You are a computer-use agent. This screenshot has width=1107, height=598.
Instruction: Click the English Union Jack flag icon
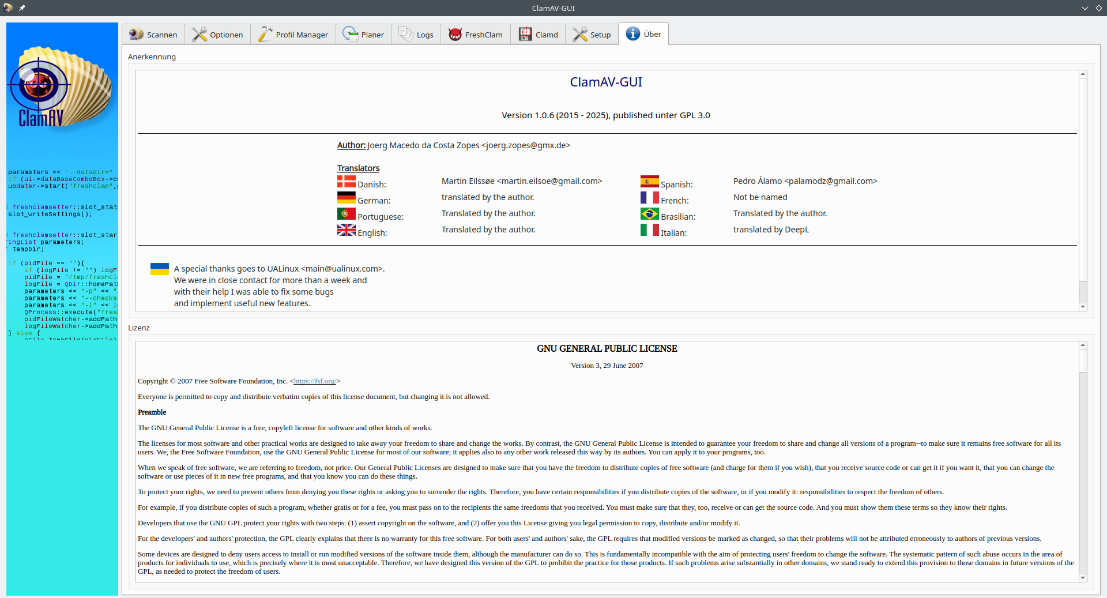(347, 230)
